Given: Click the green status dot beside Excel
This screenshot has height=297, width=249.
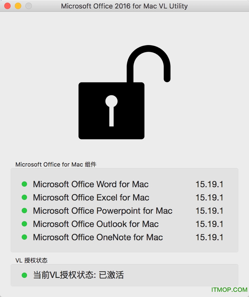Looking at the screenshot, I should coord(24,197).
